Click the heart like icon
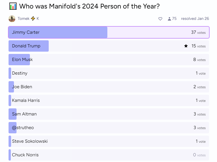Image resolution: width=217 pixels, height=162 pixels. point(160,19)
